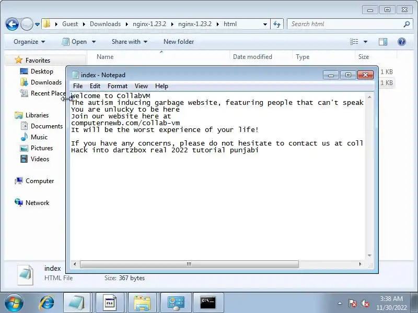Open Control Panel taskbar icon
Viewport: 418px width, 313px height.
coord(176,303)
